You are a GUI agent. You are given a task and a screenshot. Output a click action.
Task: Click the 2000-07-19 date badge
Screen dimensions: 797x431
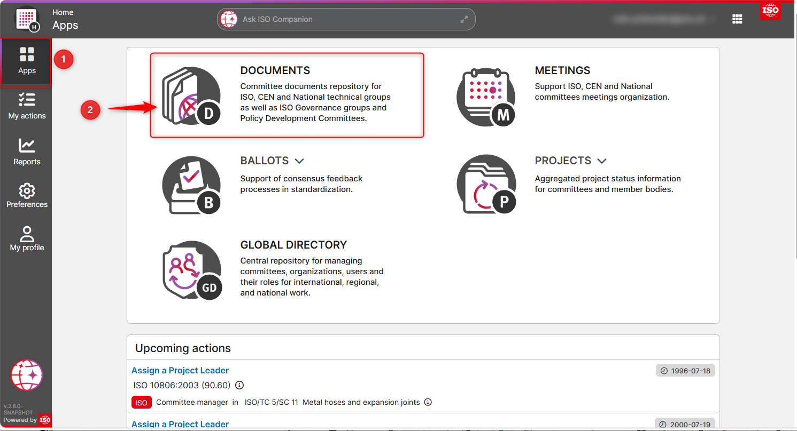tap(685, 425)
